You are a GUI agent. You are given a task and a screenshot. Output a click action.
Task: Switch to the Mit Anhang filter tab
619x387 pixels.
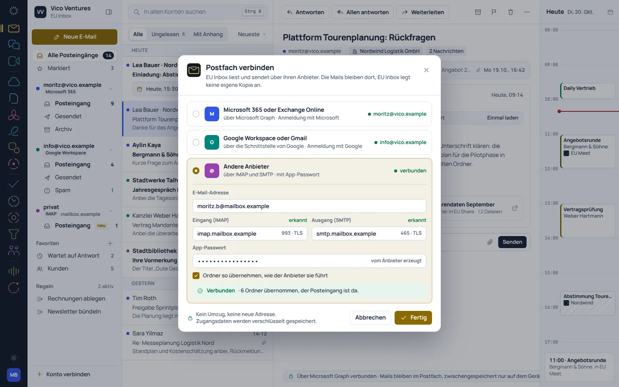tap(208, 34)
